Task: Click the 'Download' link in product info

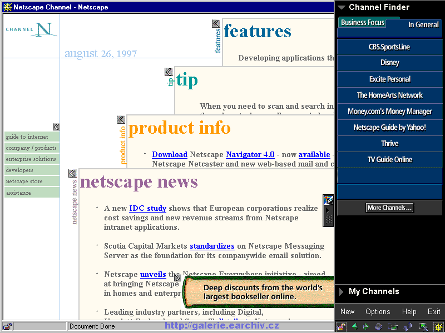Action: 170,155
